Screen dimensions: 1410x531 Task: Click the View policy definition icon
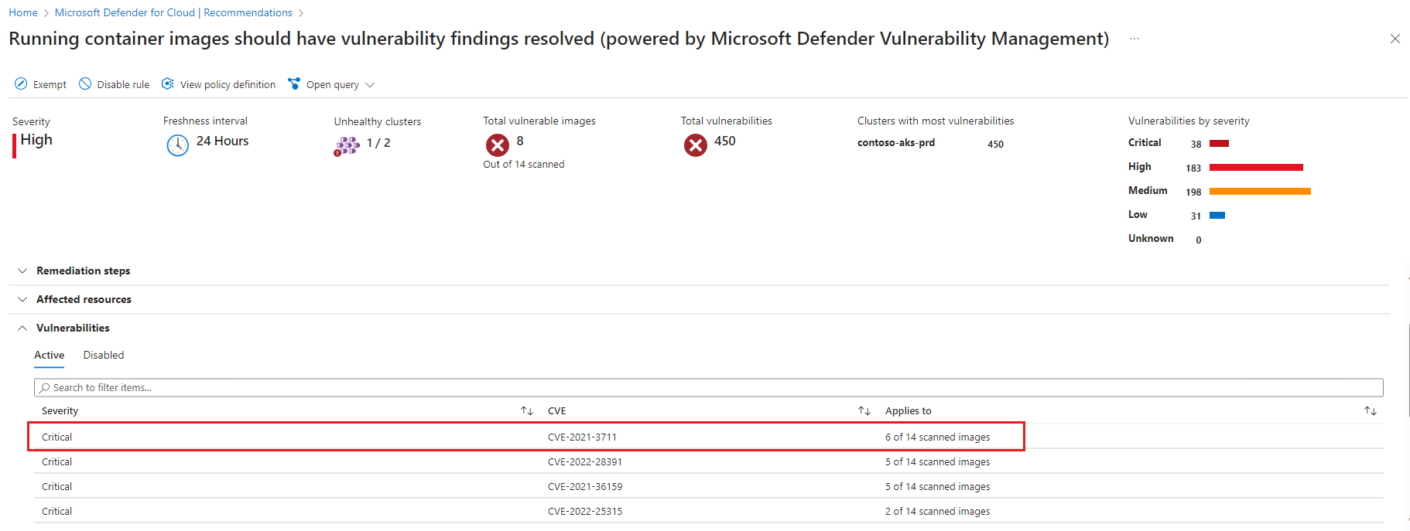[x=167, y=84]
